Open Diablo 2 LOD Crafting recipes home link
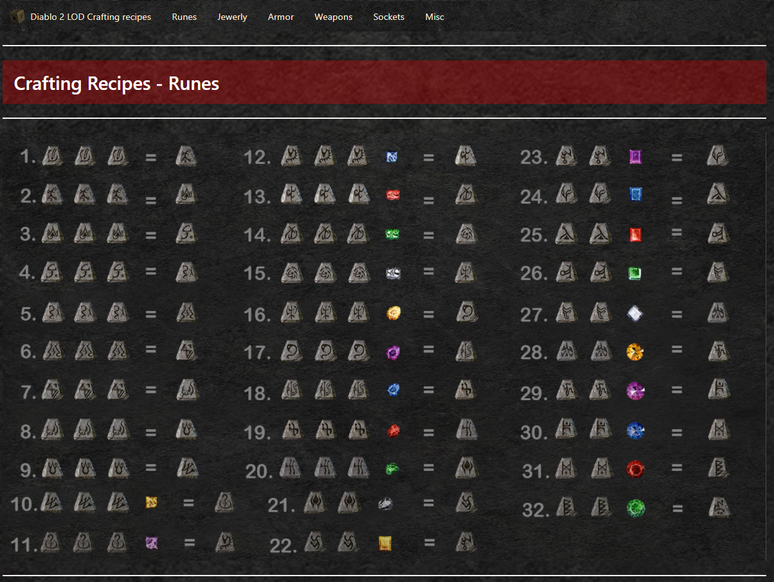Image resolution: width=774 pixels, height=582 pixels. click(x=91, y=17)
